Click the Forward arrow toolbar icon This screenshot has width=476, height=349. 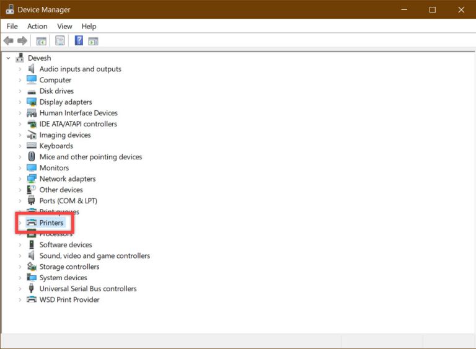point(22,41)
